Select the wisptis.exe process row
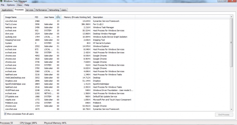Screen dimensions: 237x125 (69, 100)
